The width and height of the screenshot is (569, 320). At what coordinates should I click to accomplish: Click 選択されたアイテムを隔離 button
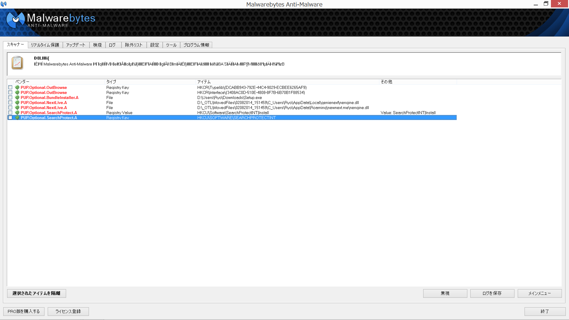(36, 293)
